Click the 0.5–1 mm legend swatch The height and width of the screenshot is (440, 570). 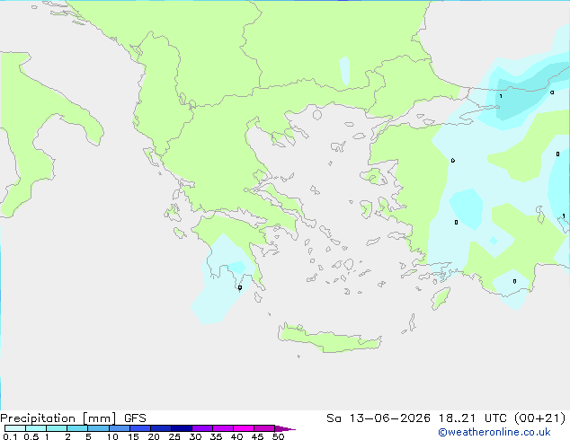(36, 428)
